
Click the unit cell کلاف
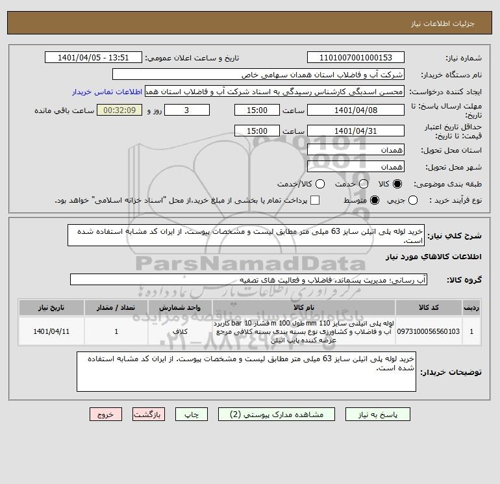(180, 331)
